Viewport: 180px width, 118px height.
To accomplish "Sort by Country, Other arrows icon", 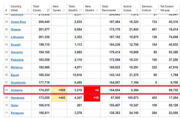I will click(x=28, y=10).
